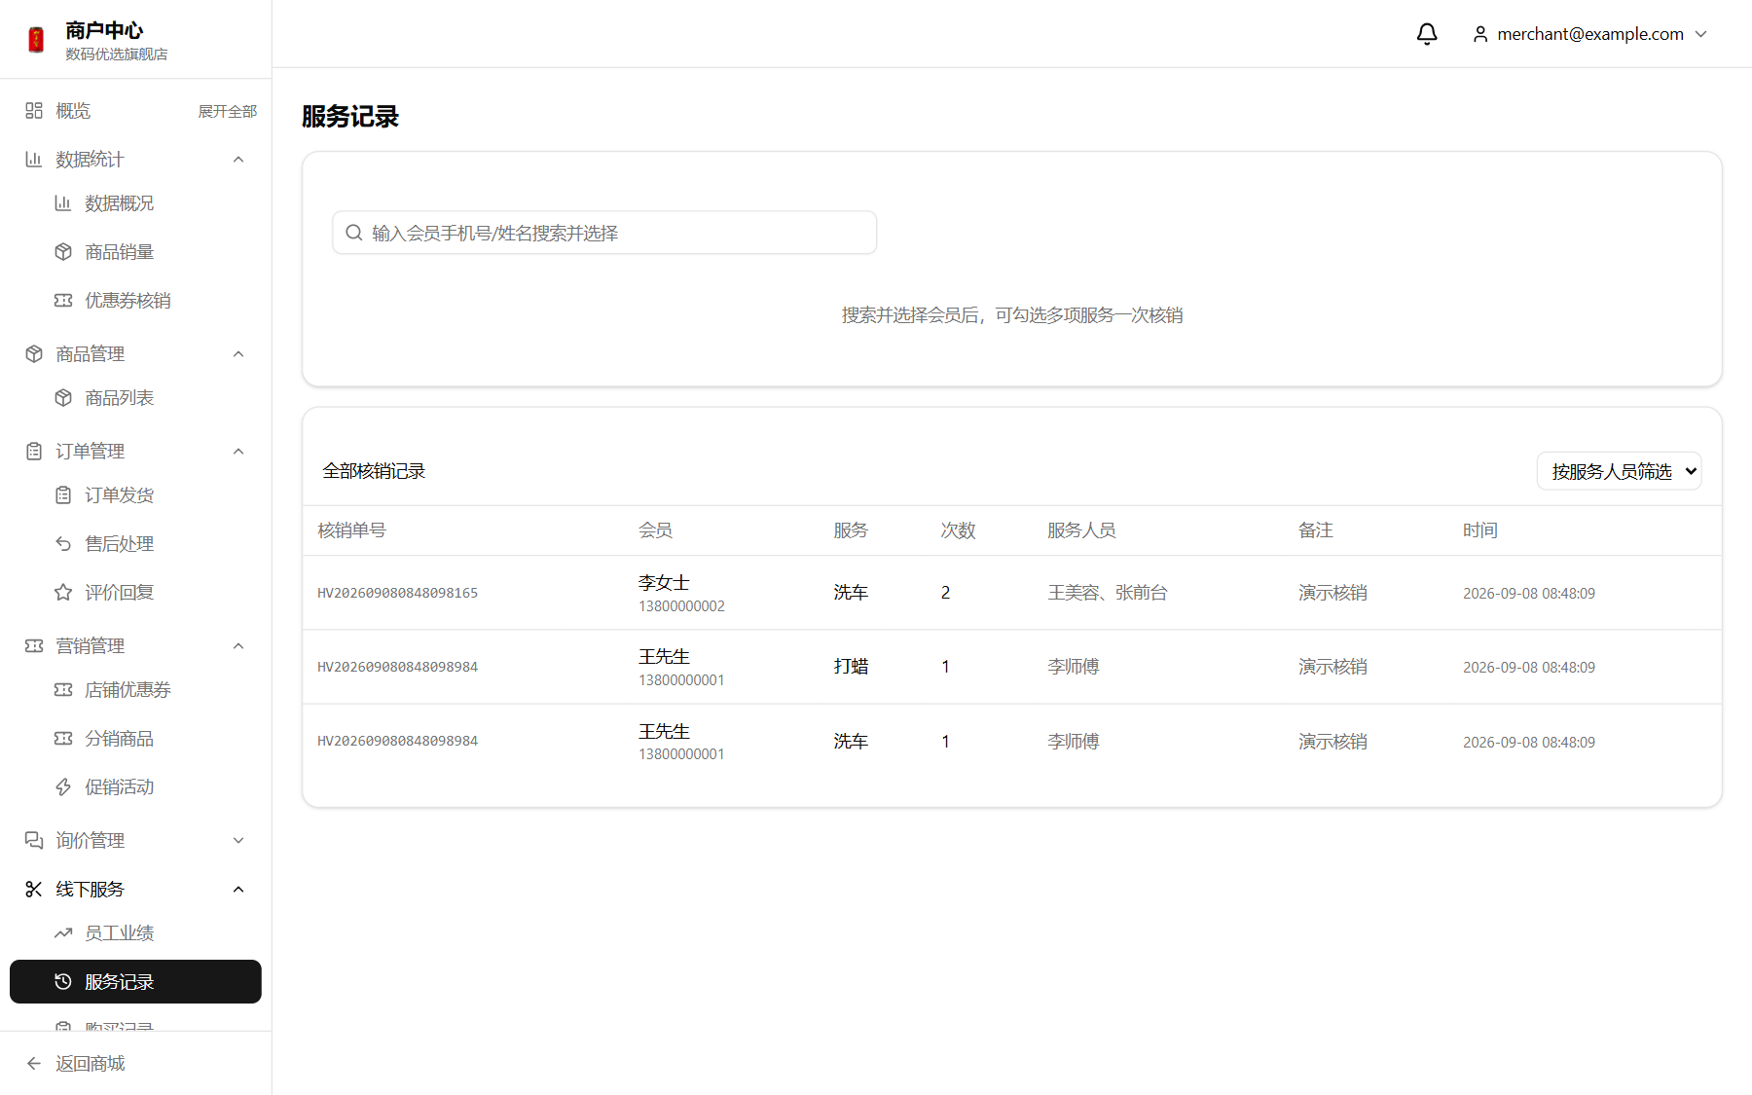The image size is (1752, 1095).
Task: Select 服务记录 in sidebar
Action: pos(135,982)
